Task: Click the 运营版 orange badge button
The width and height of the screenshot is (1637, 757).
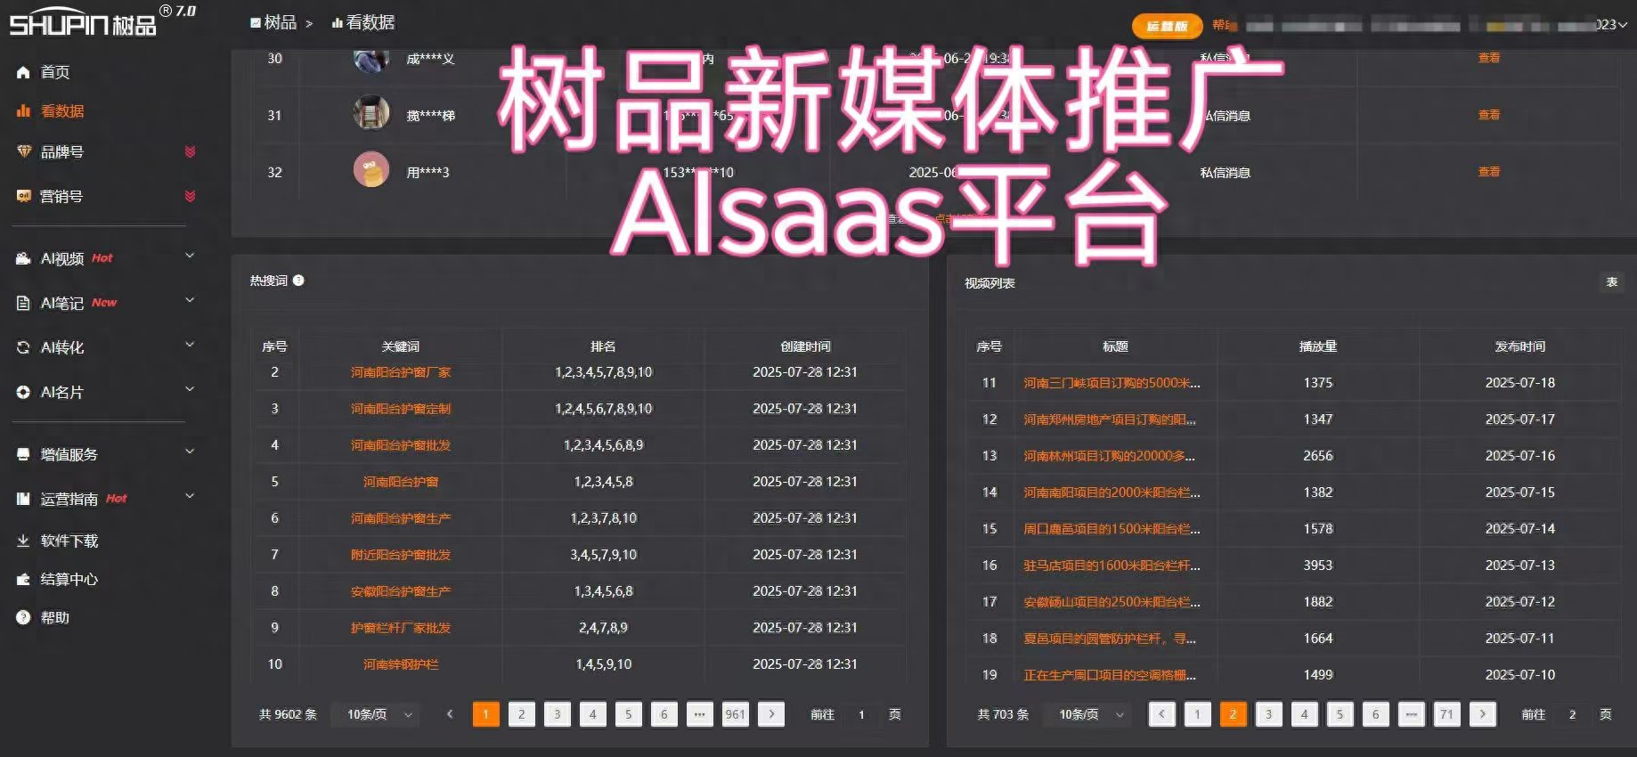Action: tap(1167, 27)
